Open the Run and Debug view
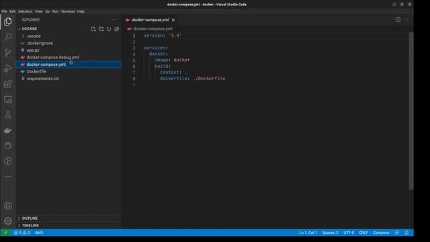This screenshot has height=242, width=430. [8, 68]
